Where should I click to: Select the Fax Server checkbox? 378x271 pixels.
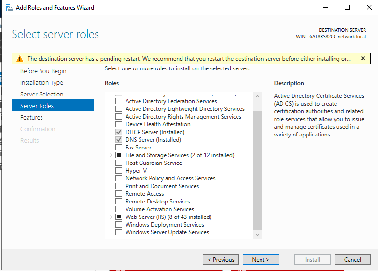119,148
